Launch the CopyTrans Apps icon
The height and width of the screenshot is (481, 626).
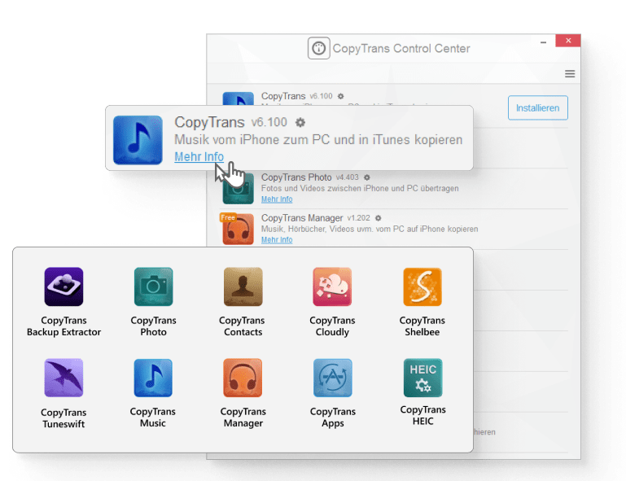click(x=333, y=378)
